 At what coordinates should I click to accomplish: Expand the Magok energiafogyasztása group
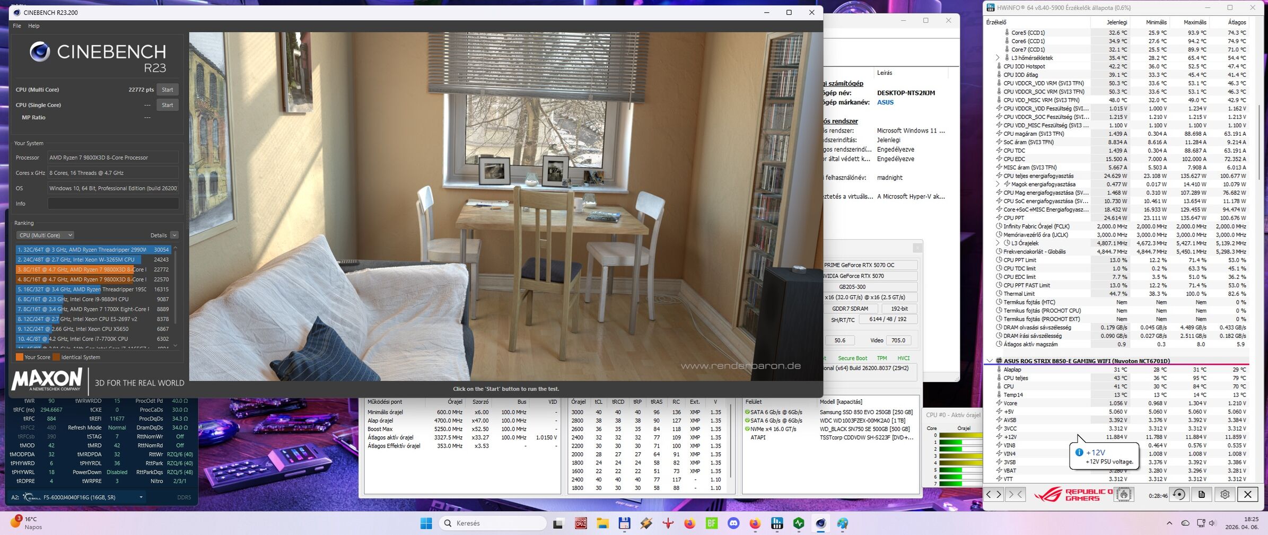pyautogui.click(x=997, y=184)
